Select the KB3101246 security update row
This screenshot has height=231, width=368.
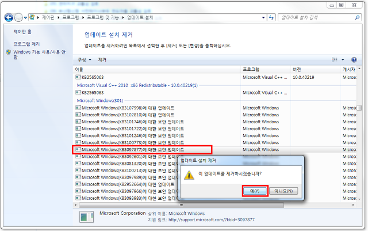click(215, 135)
